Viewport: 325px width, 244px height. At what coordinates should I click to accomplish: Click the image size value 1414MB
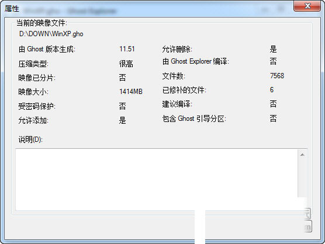[x=131, y=92]
